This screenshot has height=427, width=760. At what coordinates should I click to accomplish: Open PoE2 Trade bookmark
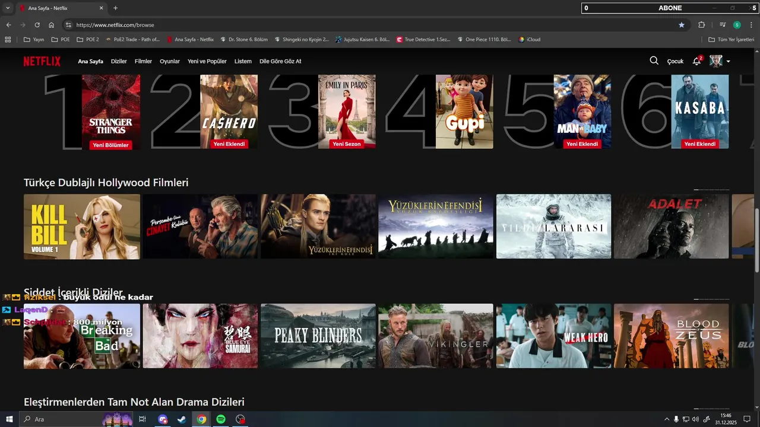(x=132, y=40)
